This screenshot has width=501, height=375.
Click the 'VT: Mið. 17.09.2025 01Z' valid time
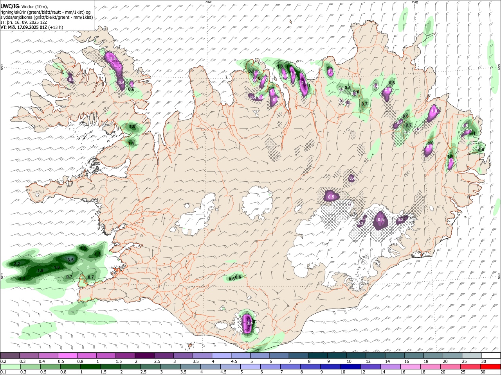(24, 27)
